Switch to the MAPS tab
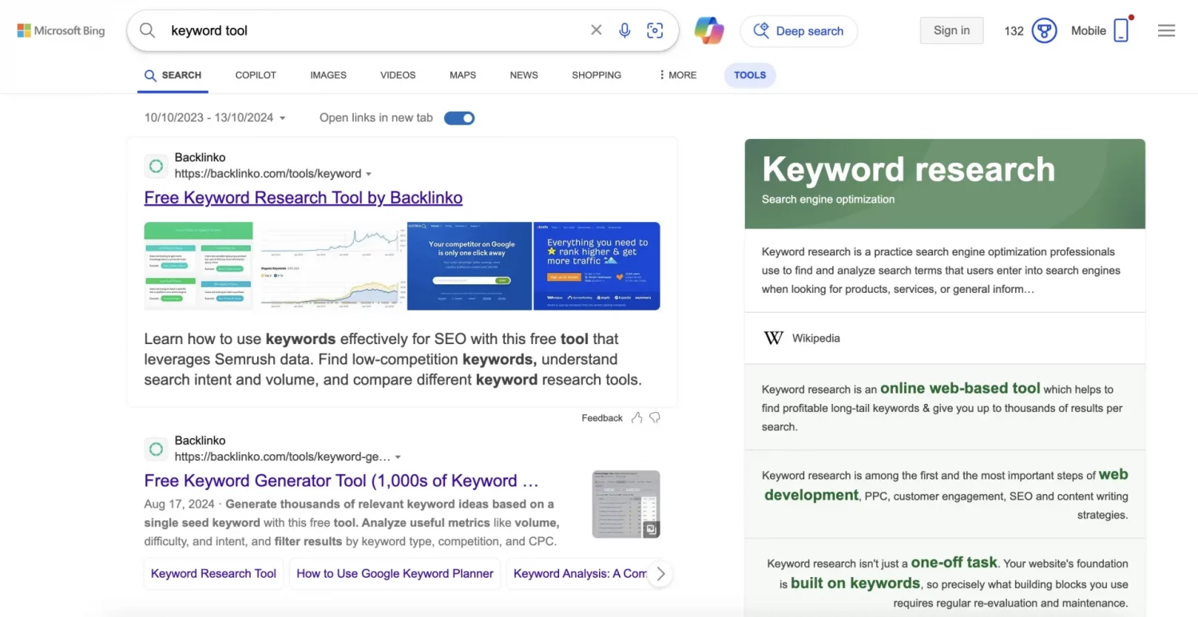Image resolution: width=1198 pixels, height=617 pixels. click(x=462, y=75)
